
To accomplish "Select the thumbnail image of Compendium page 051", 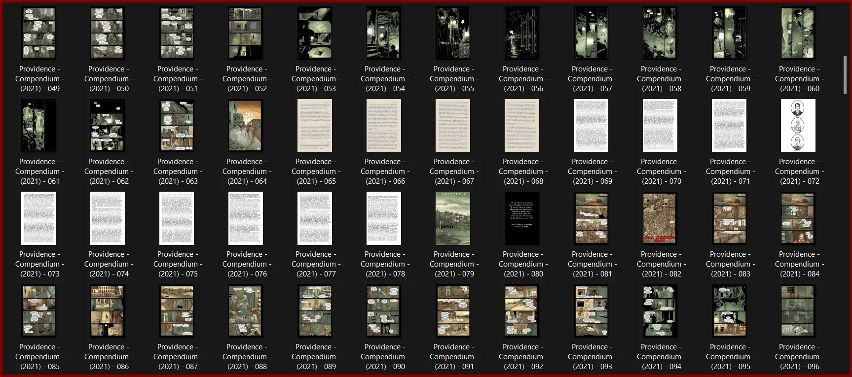I will tap(177, 33).
